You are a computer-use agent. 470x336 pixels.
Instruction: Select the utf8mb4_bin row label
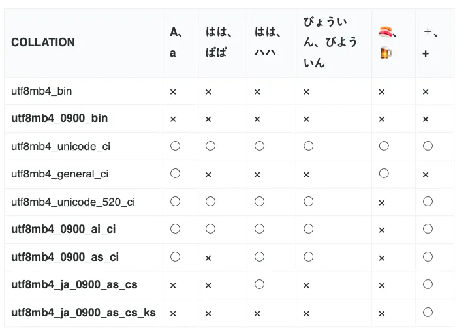(42, 91)
